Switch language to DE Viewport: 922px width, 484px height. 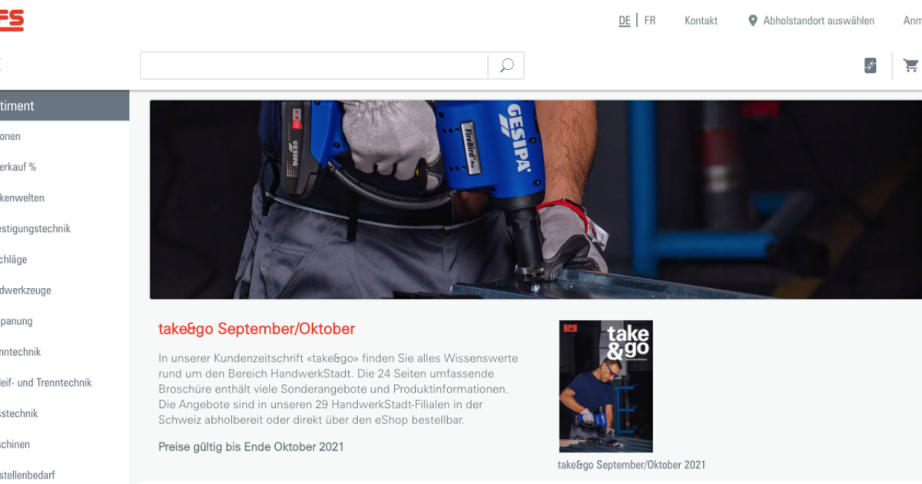[x=625, y=21]
